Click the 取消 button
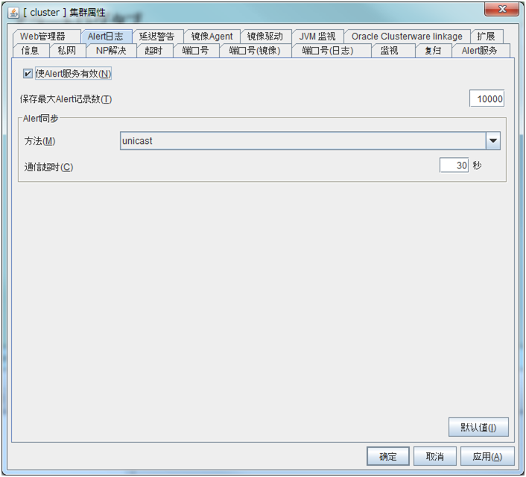526x477 pixels. click(x=435, y=456)
